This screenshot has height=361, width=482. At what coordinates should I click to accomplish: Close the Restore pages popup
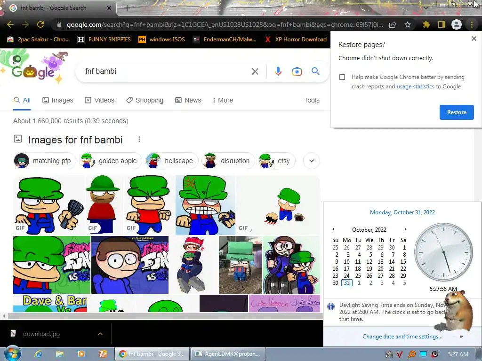pos(474,39)
